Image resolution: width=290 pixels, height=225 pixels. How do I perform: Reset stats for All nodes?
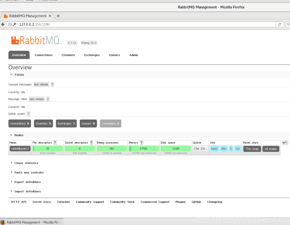271,149
